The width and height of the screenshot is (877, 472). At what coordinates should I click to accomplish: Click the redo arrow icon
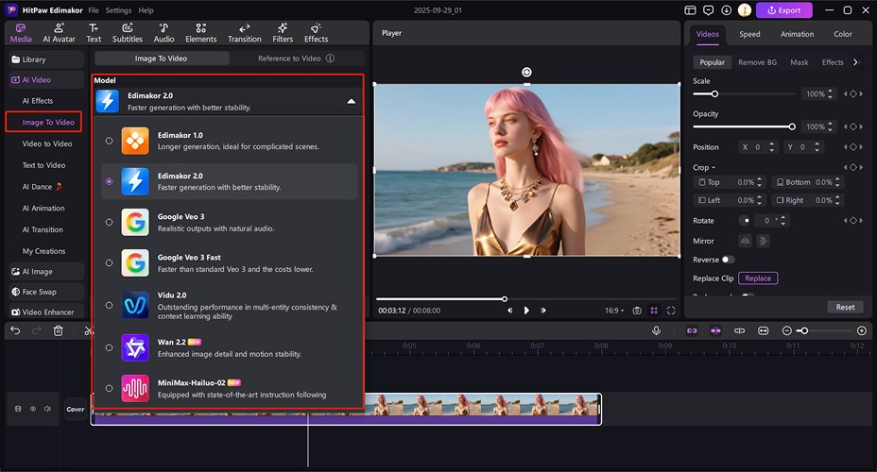pos(36,330)
